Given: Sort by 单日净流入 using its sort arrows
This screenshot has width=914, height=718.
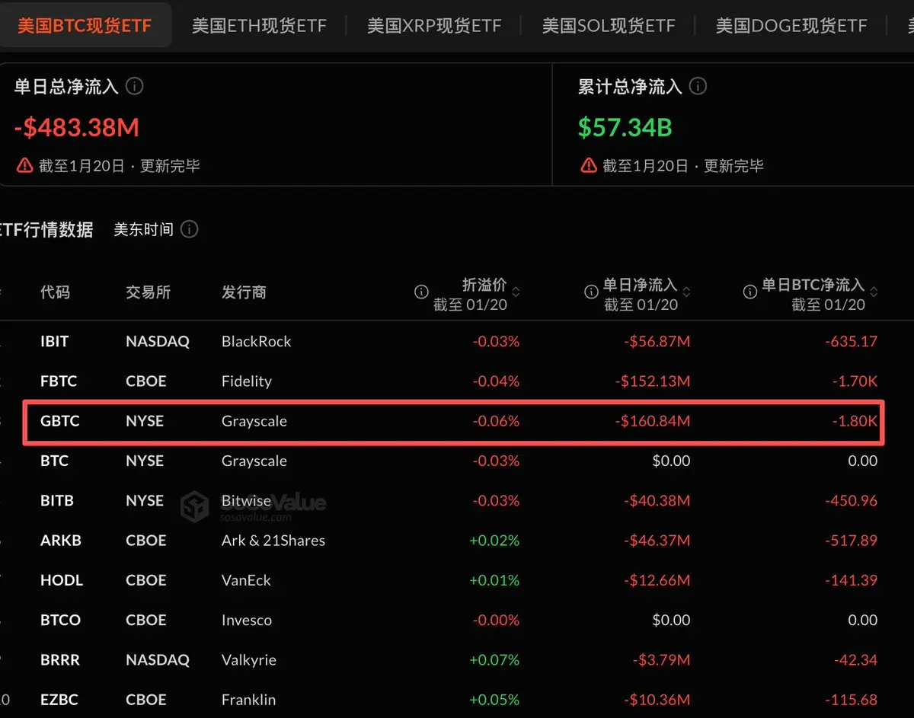Looking at the screenshot, I should [x=686, y=292].
